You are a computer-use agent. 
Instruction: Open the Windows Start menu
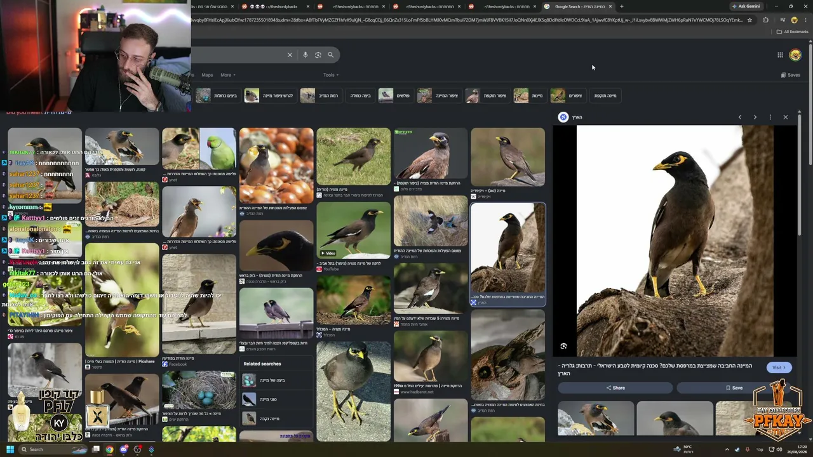coord(10,449)
